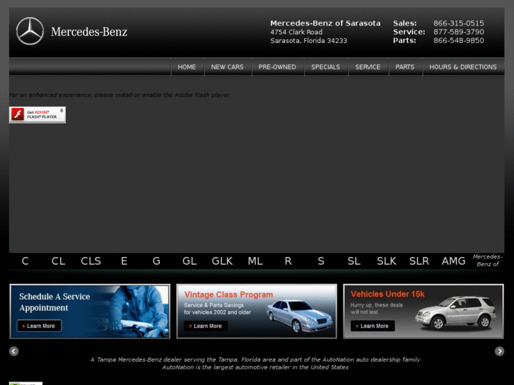This screenshot has height=385, width=514.
Task: Select the R class model link
Action: point(288,261)
